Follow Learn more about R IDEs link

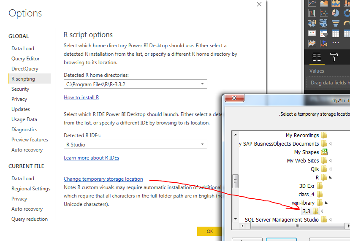point(91,158)
